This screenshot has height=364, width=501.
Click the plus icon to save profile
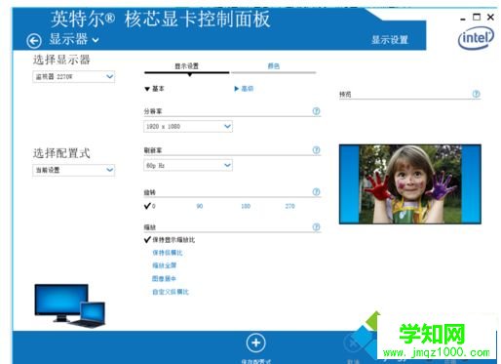coord(255,343)
